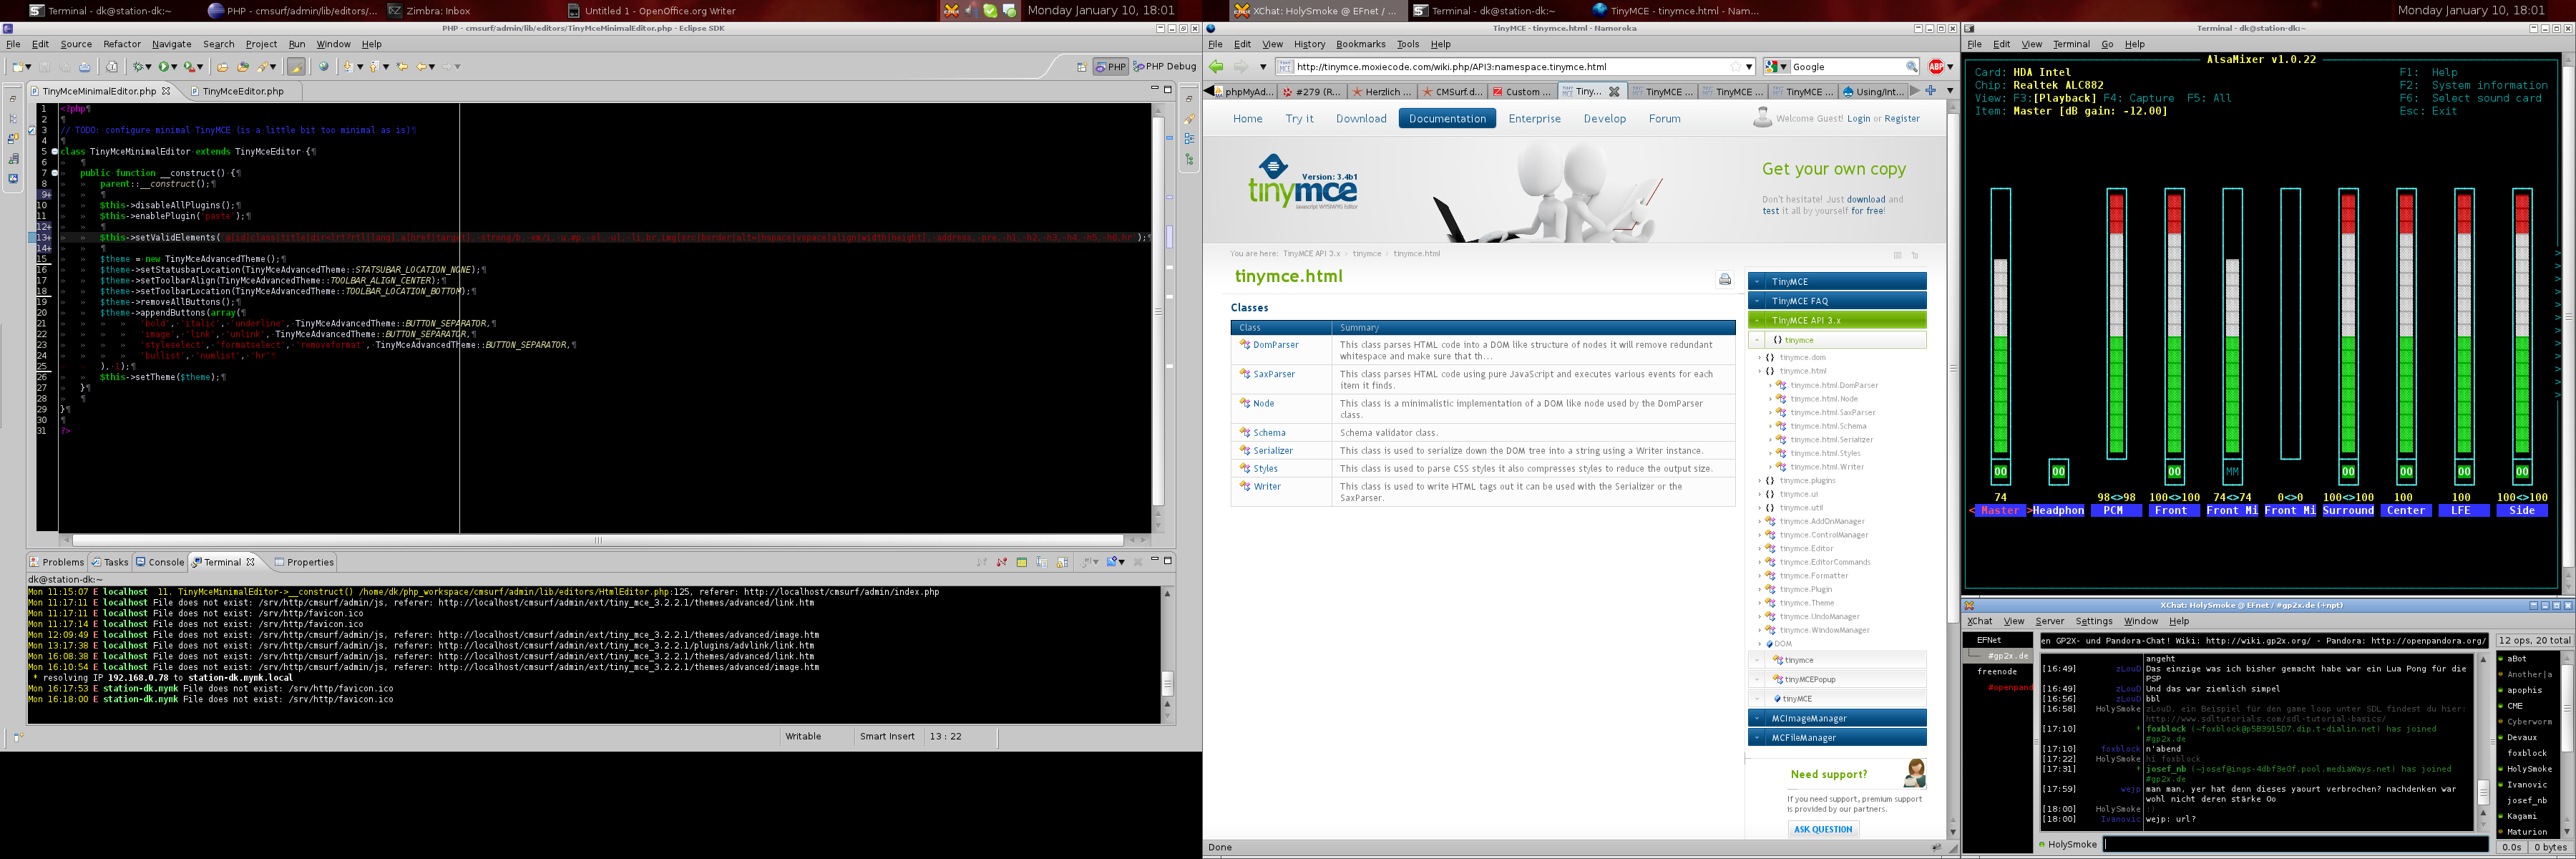Image resolution: width=2576 pixels, height=859 pixels.
Task: Click the print icon next to tinymce.html heading
Action: [1725, 280]
